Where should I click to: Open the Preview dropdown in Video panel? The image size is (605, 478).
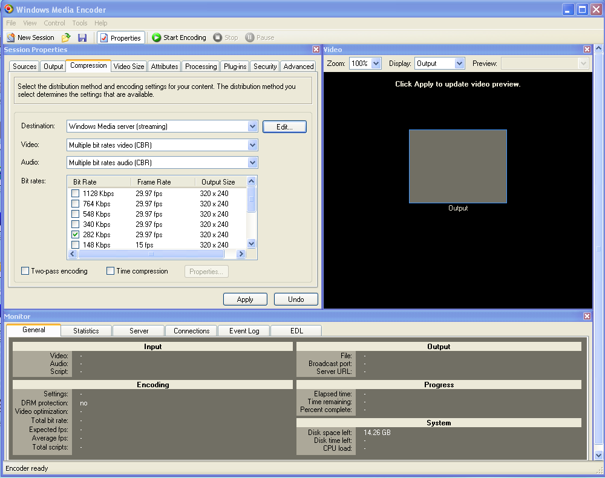point(583,64)
